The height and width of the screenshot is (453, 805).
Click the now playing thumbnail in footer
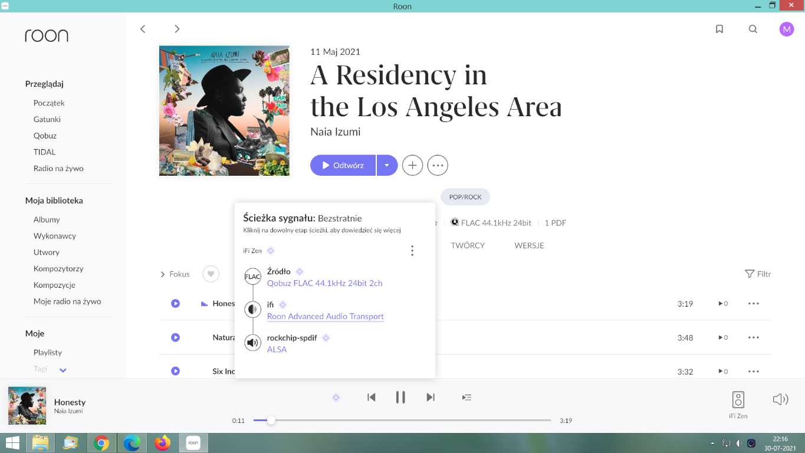point(27,405)
